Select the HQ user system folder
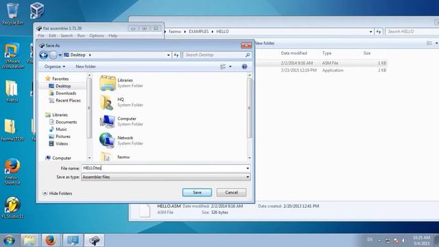This screenshot has height=247, width=439. (x=122, y=102)
